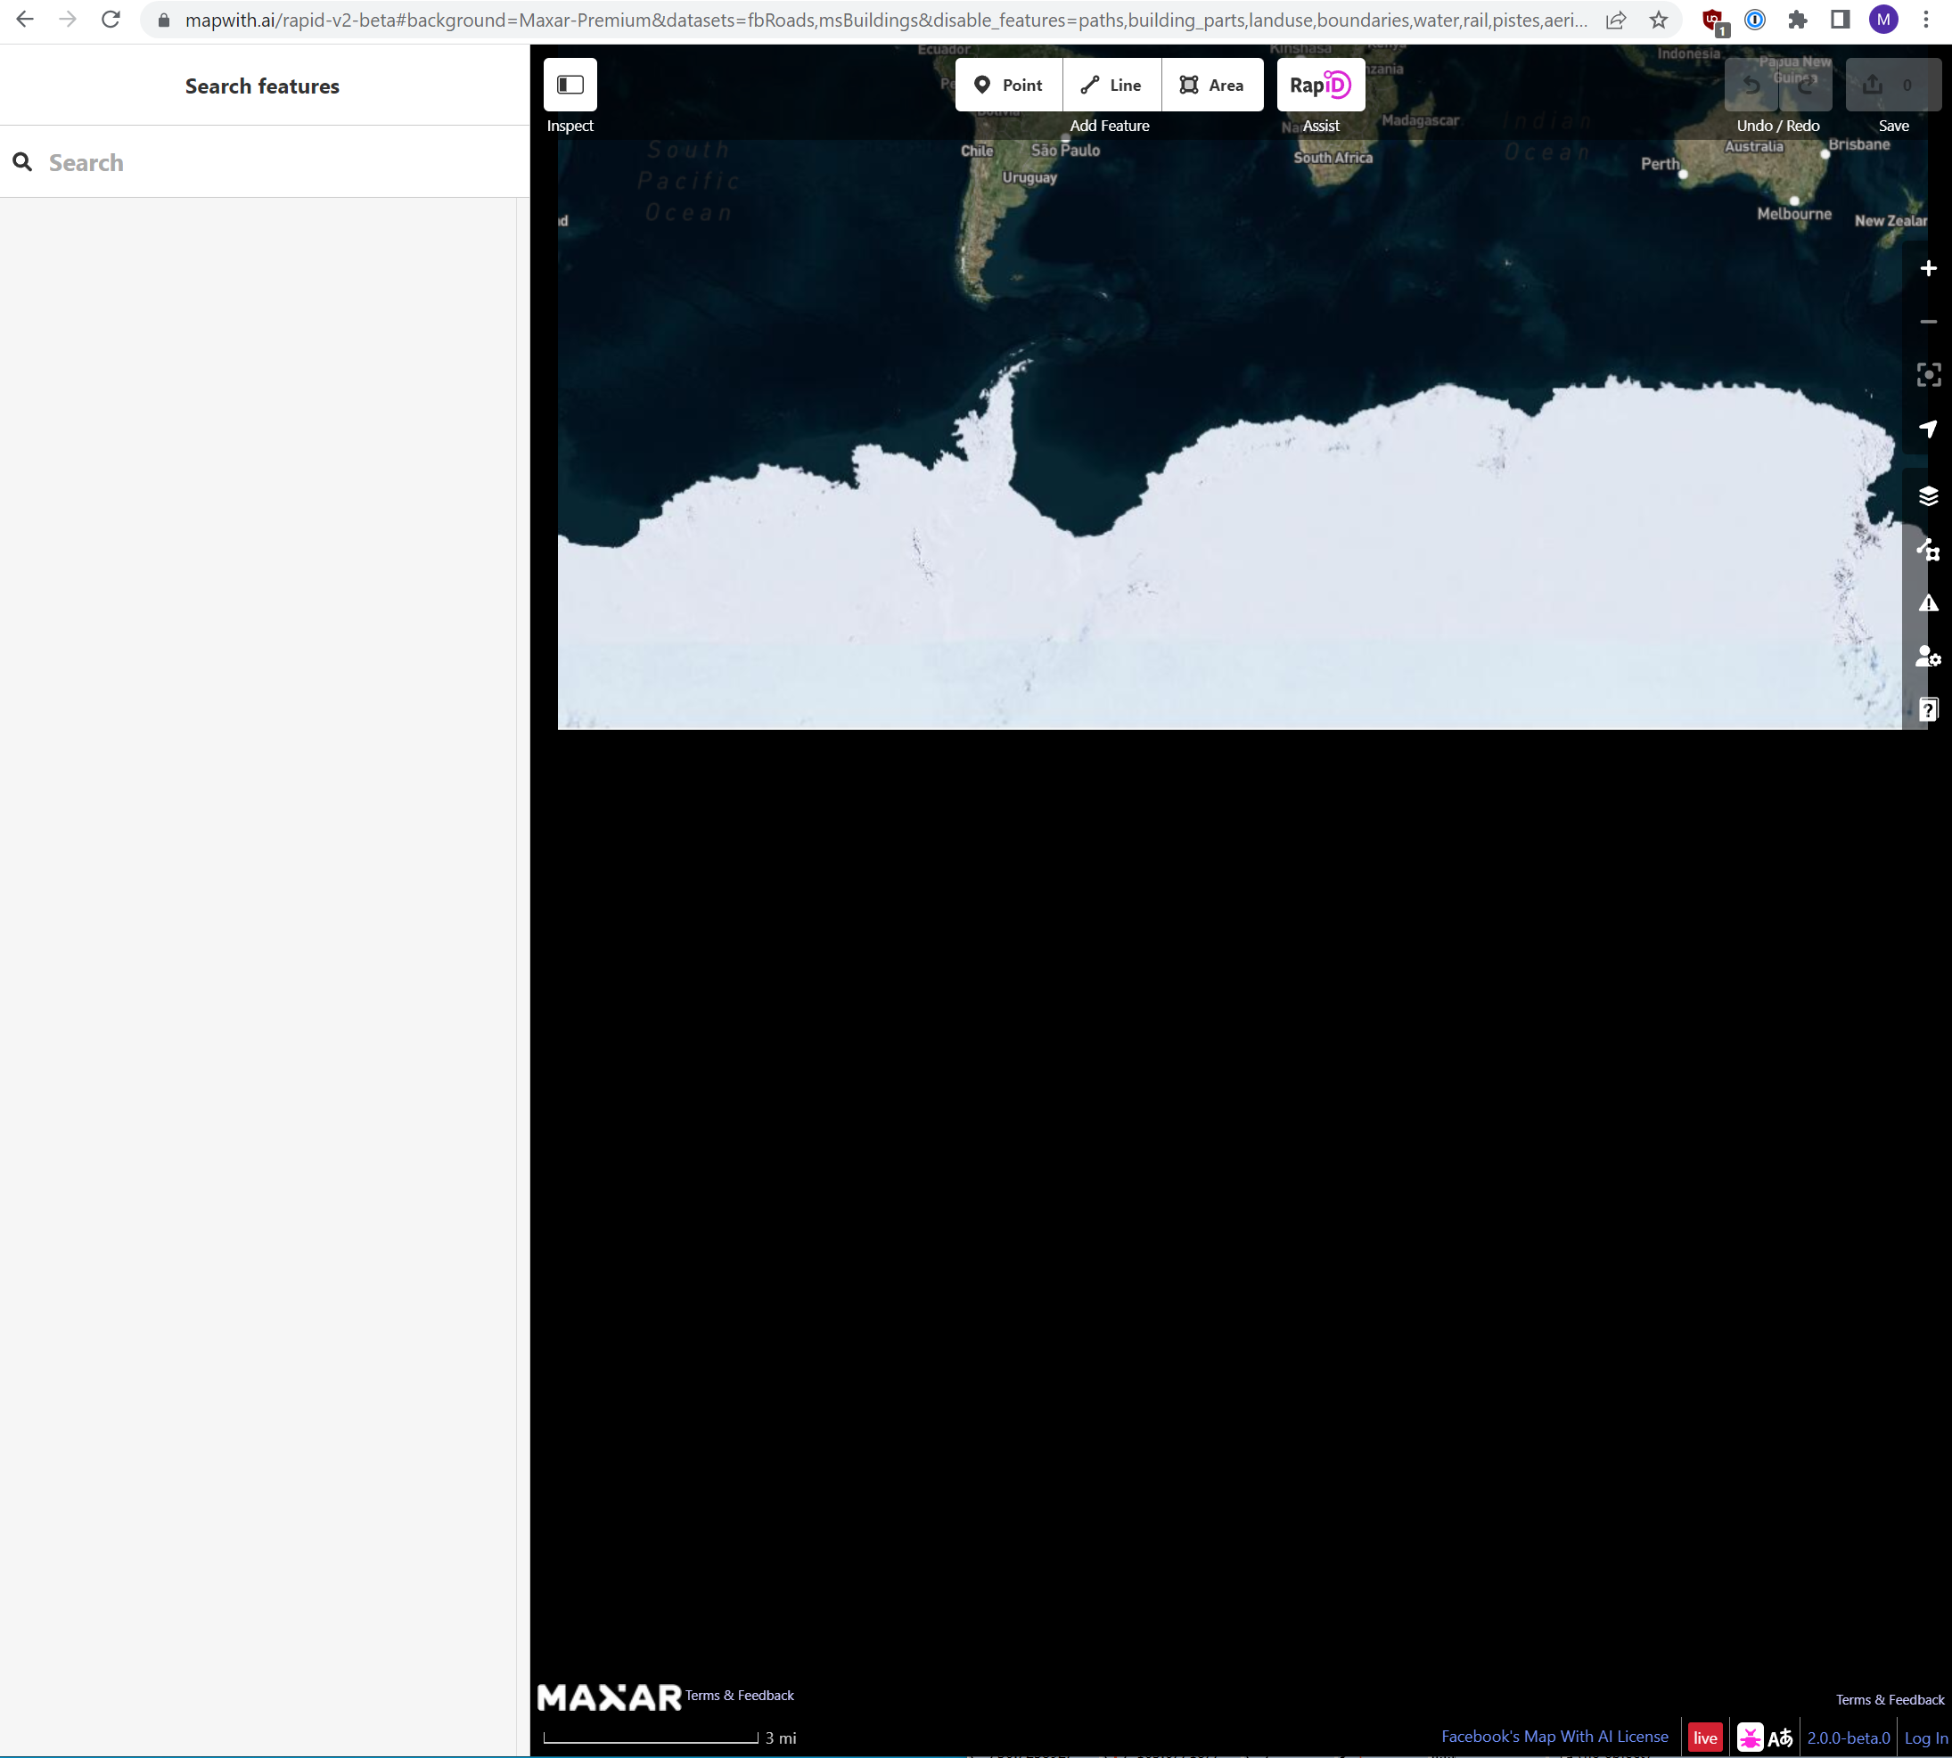Viewport: 1952px width, 1758px height.
Task: Select the Point drawing mode
Action: [1008, 85]
